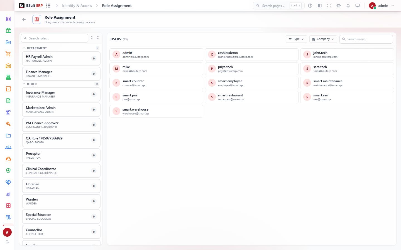Click the green shield sidebar icon
This screenshot has width=401, height=250.
pyautogui.click(x=8, y=171)
